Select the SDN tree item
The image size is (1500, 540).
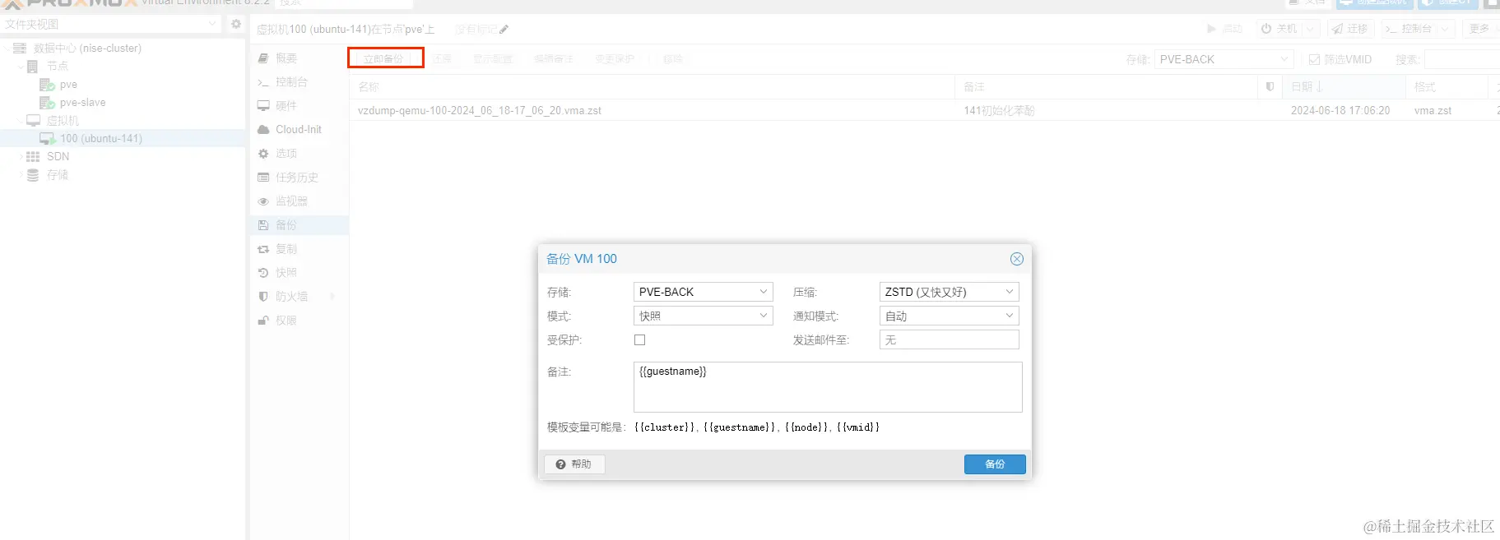[x=58, y=157]
